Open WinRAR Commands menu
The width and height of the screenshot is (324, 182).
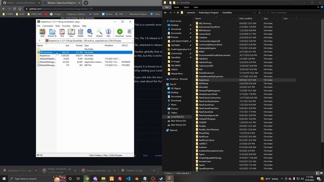[x=48, y=26]
